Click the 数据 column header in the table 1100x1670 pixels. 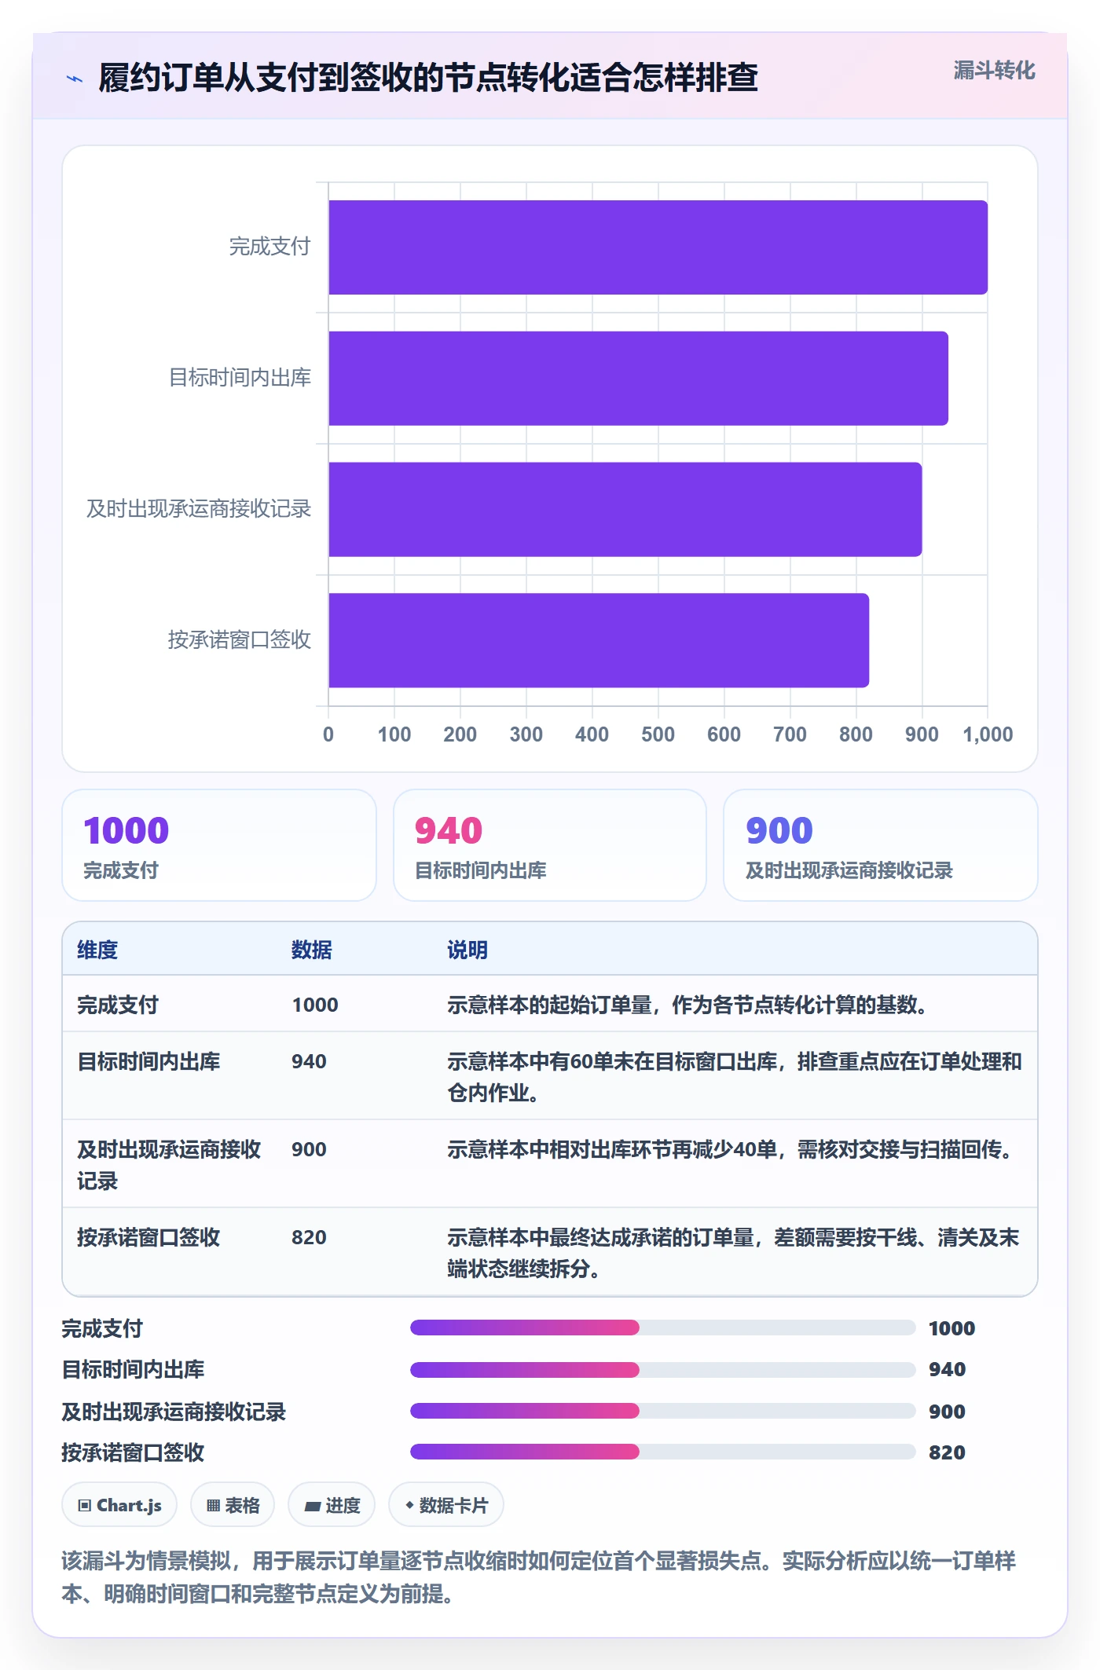[x=312, y=950]
